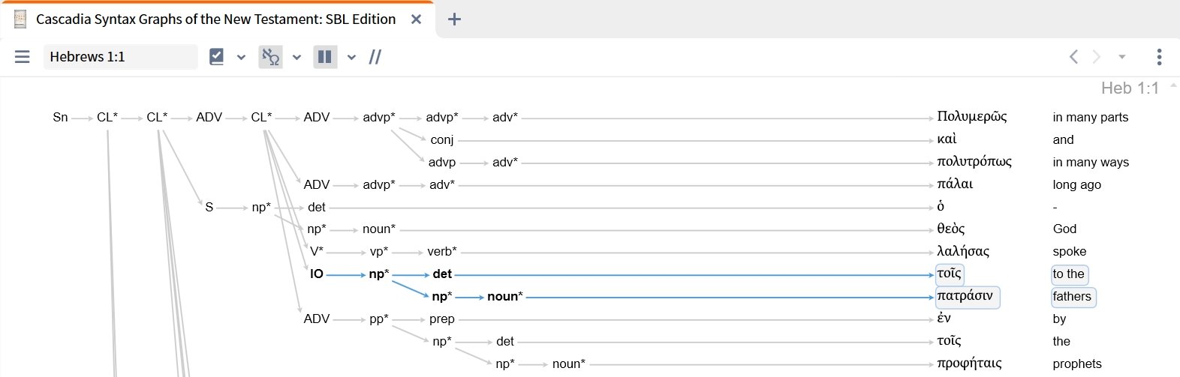Click the gloss 'long ago'

click(1077, 185)
